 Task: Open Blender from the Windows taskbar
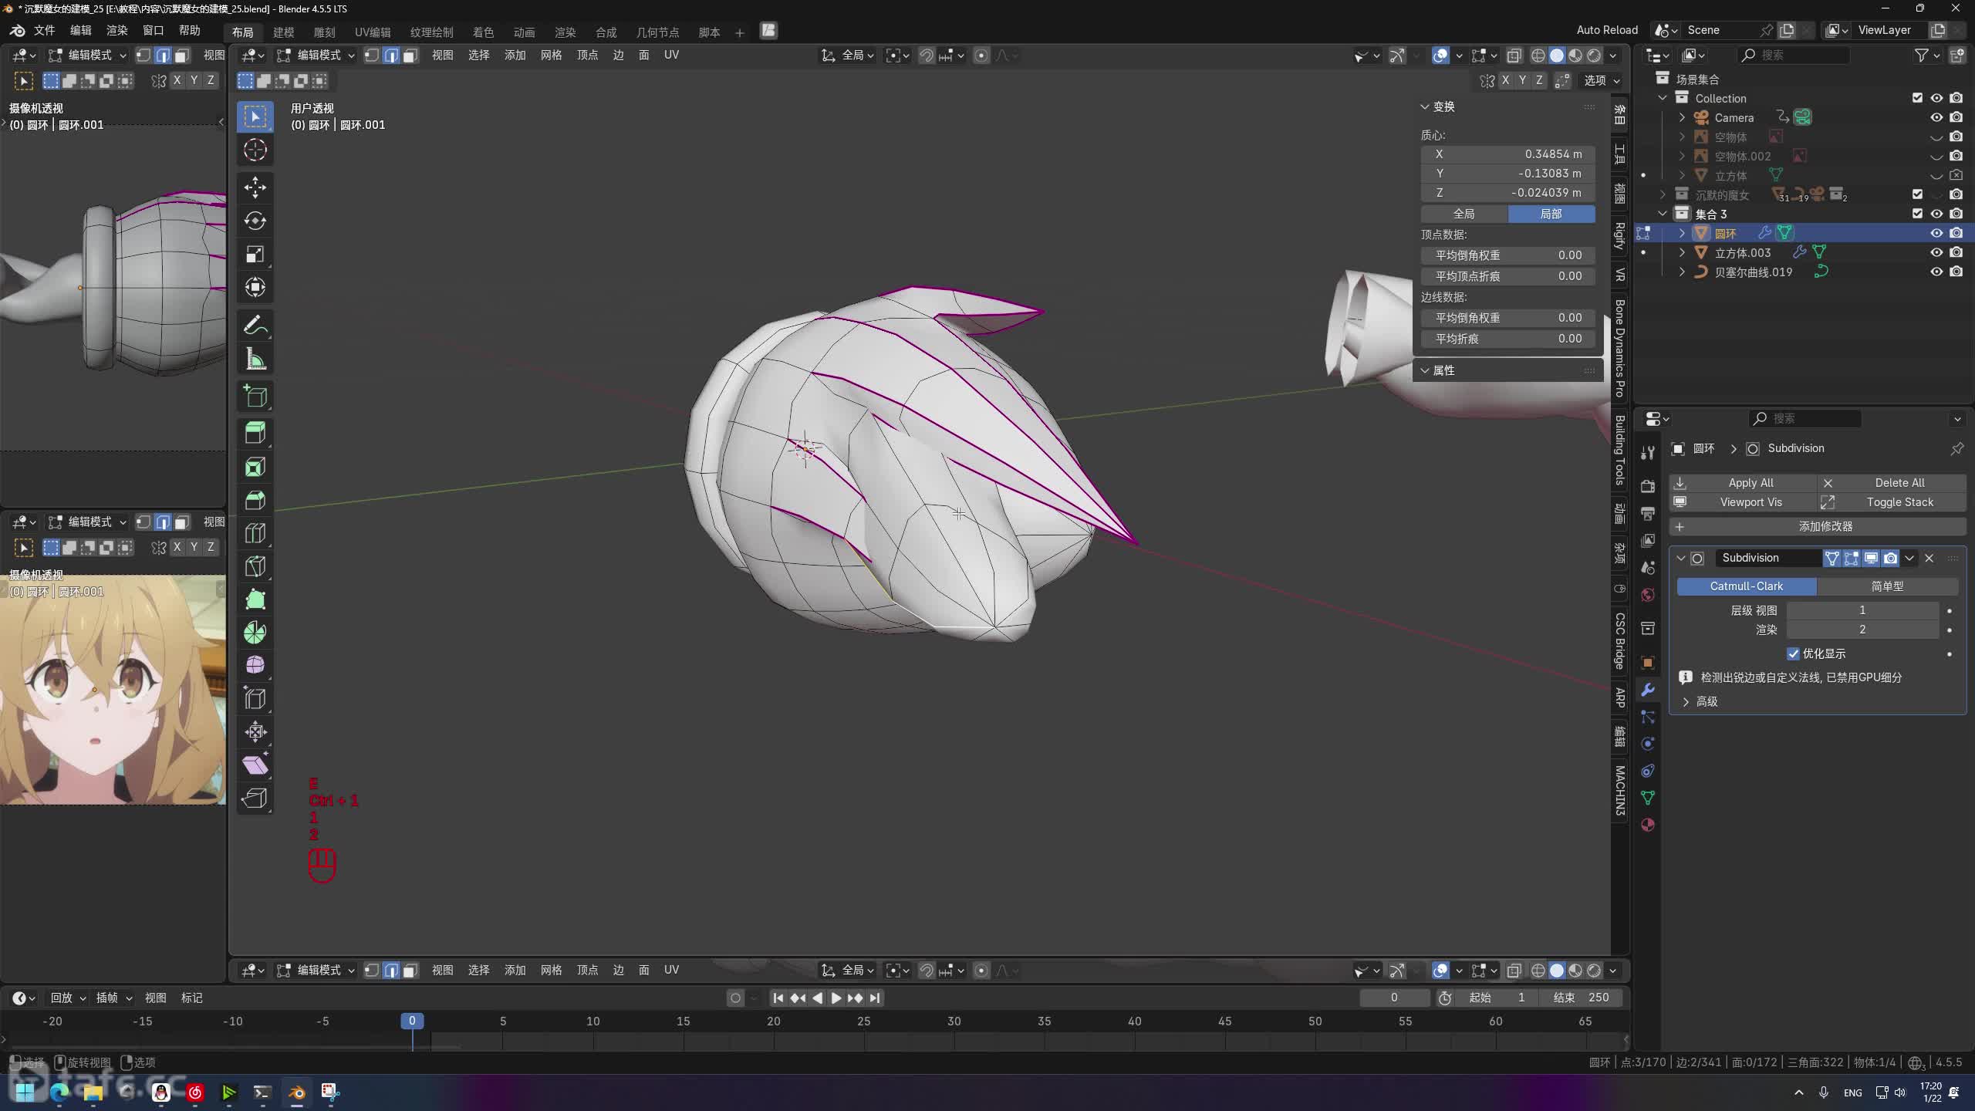coord(297,1092)
